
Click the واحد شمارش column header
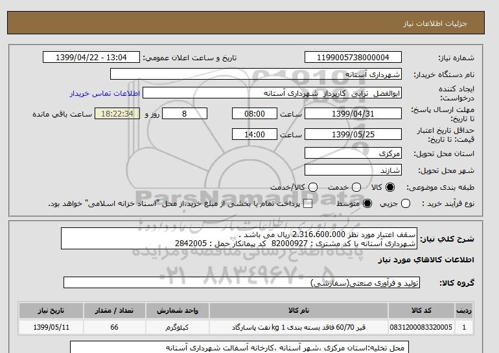178,310
